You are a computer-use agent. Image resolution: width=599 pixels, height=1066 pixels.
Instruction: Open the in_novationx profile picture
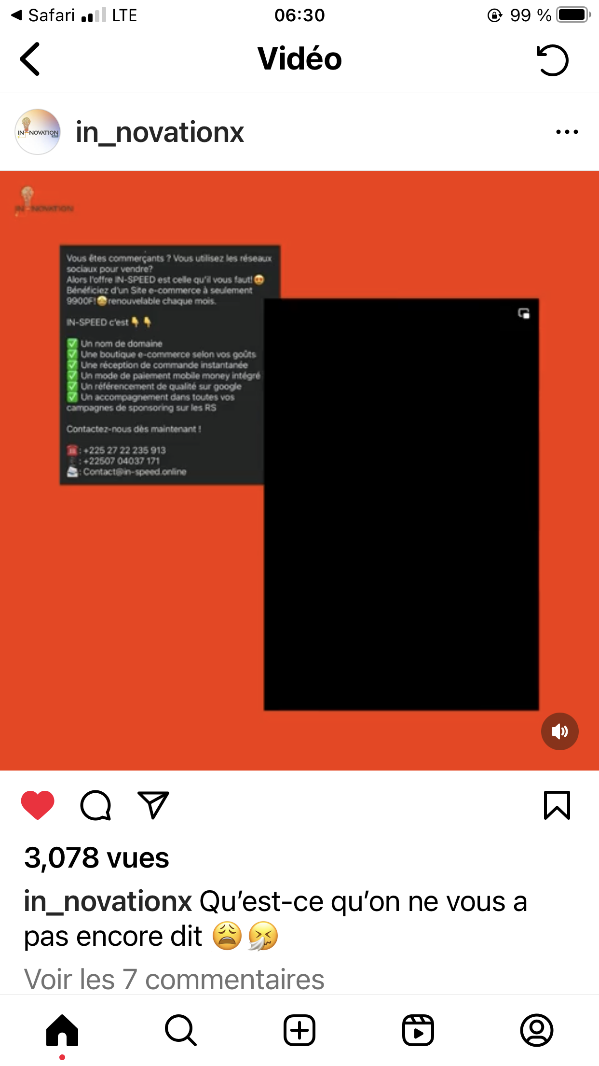38,132
